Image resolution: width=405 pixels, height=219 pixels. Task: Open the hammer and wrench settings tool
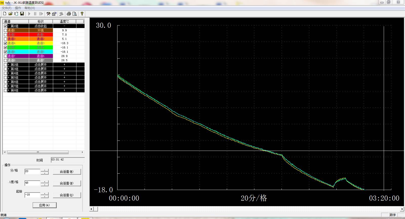(x=48, y=14)
